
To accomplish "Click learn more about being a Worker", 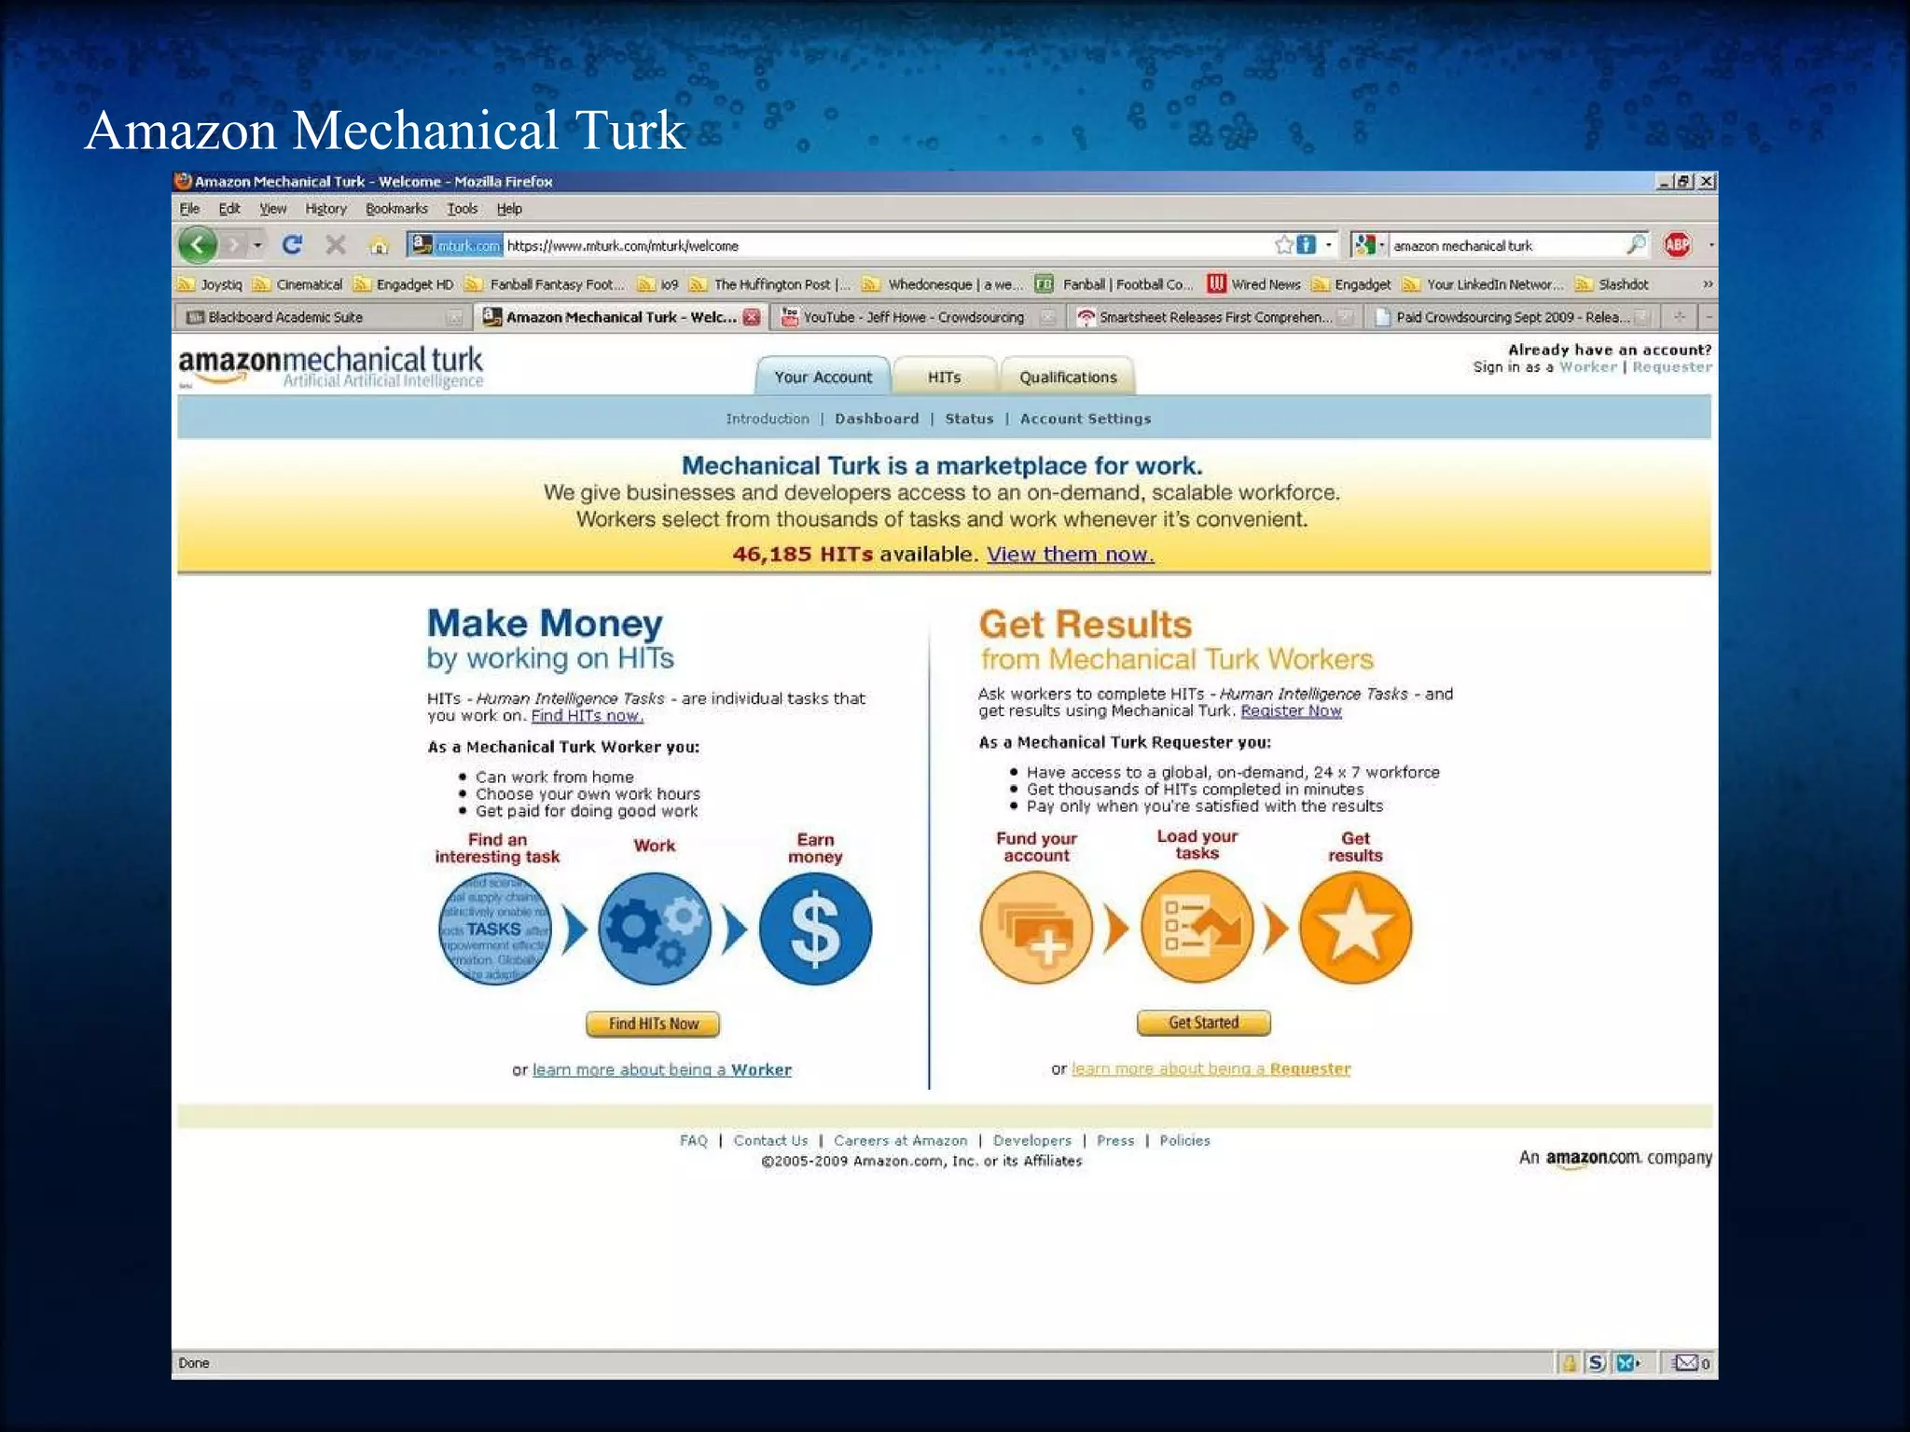I will pyautogui.click(x=661, y=1070).
